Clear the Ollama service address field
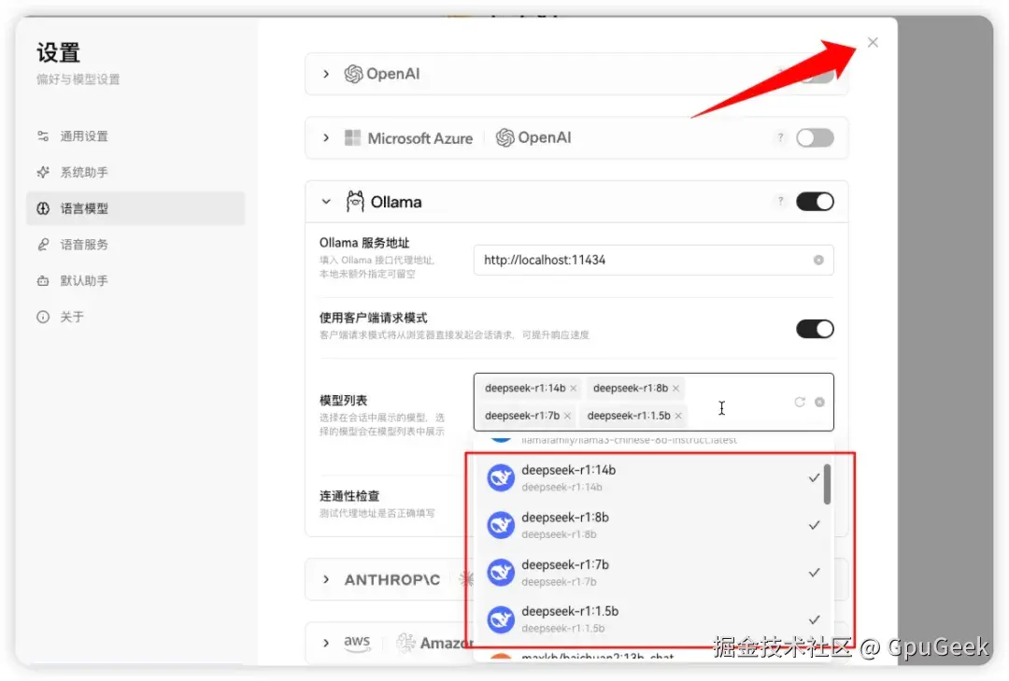 point(817,260)
